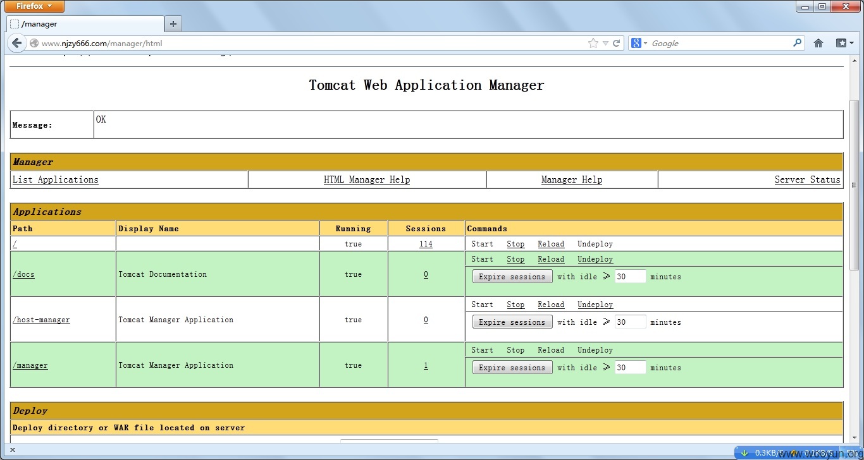
Task: Open URL history dropdown arrow in address bar
Action: click(x=605, y=43)
